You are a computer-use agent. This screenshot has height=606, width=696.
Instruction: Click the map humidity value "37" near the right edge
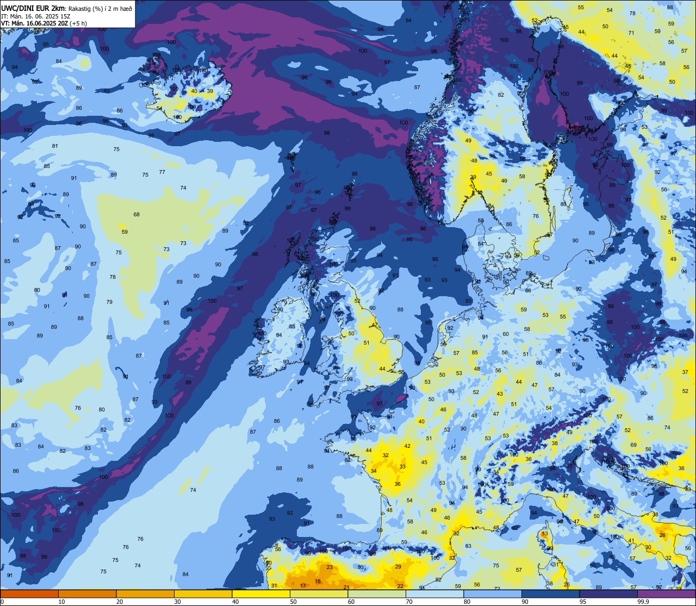(x=685, y=372)
